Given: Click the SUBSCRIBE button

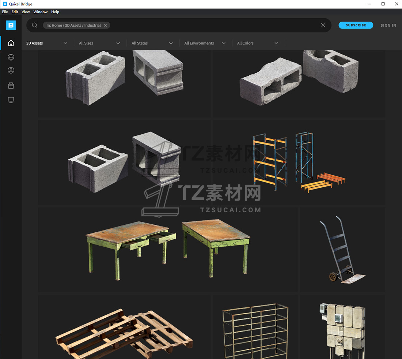Looking at the screenshot, I should coord(356,25).
